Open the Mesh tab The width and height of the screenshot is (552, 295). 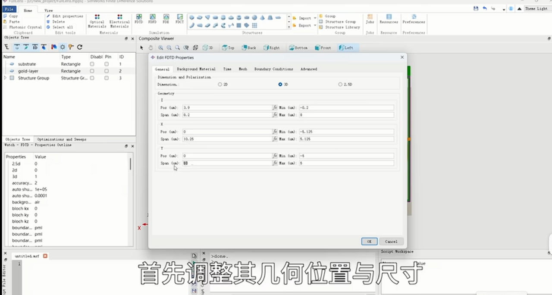click(243, 69)
